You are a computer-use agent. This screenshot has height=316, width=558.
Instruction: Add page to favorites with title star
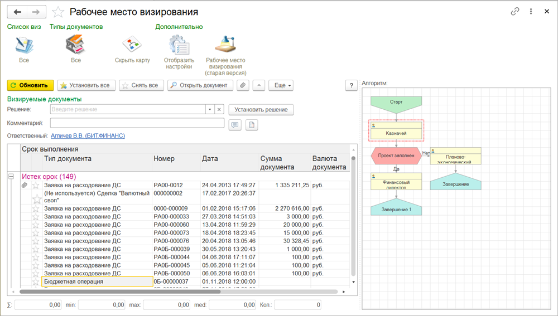pyautogui.click(x=57, y=12)
